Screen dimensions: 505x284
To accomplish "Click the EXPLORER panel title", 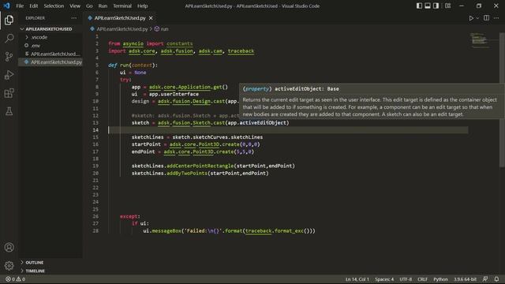I will [x=36, y=18].
